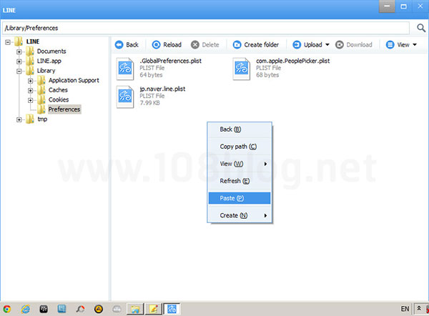Click the Cookies folder icon
The width and height of the screenshot is (429, 316).
coord(41,99)
